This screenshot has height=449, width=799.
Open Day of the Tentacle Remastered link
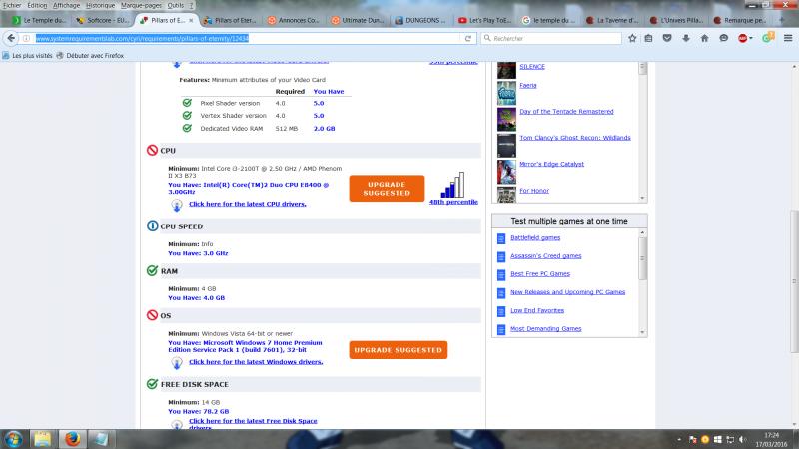[566, 112]
